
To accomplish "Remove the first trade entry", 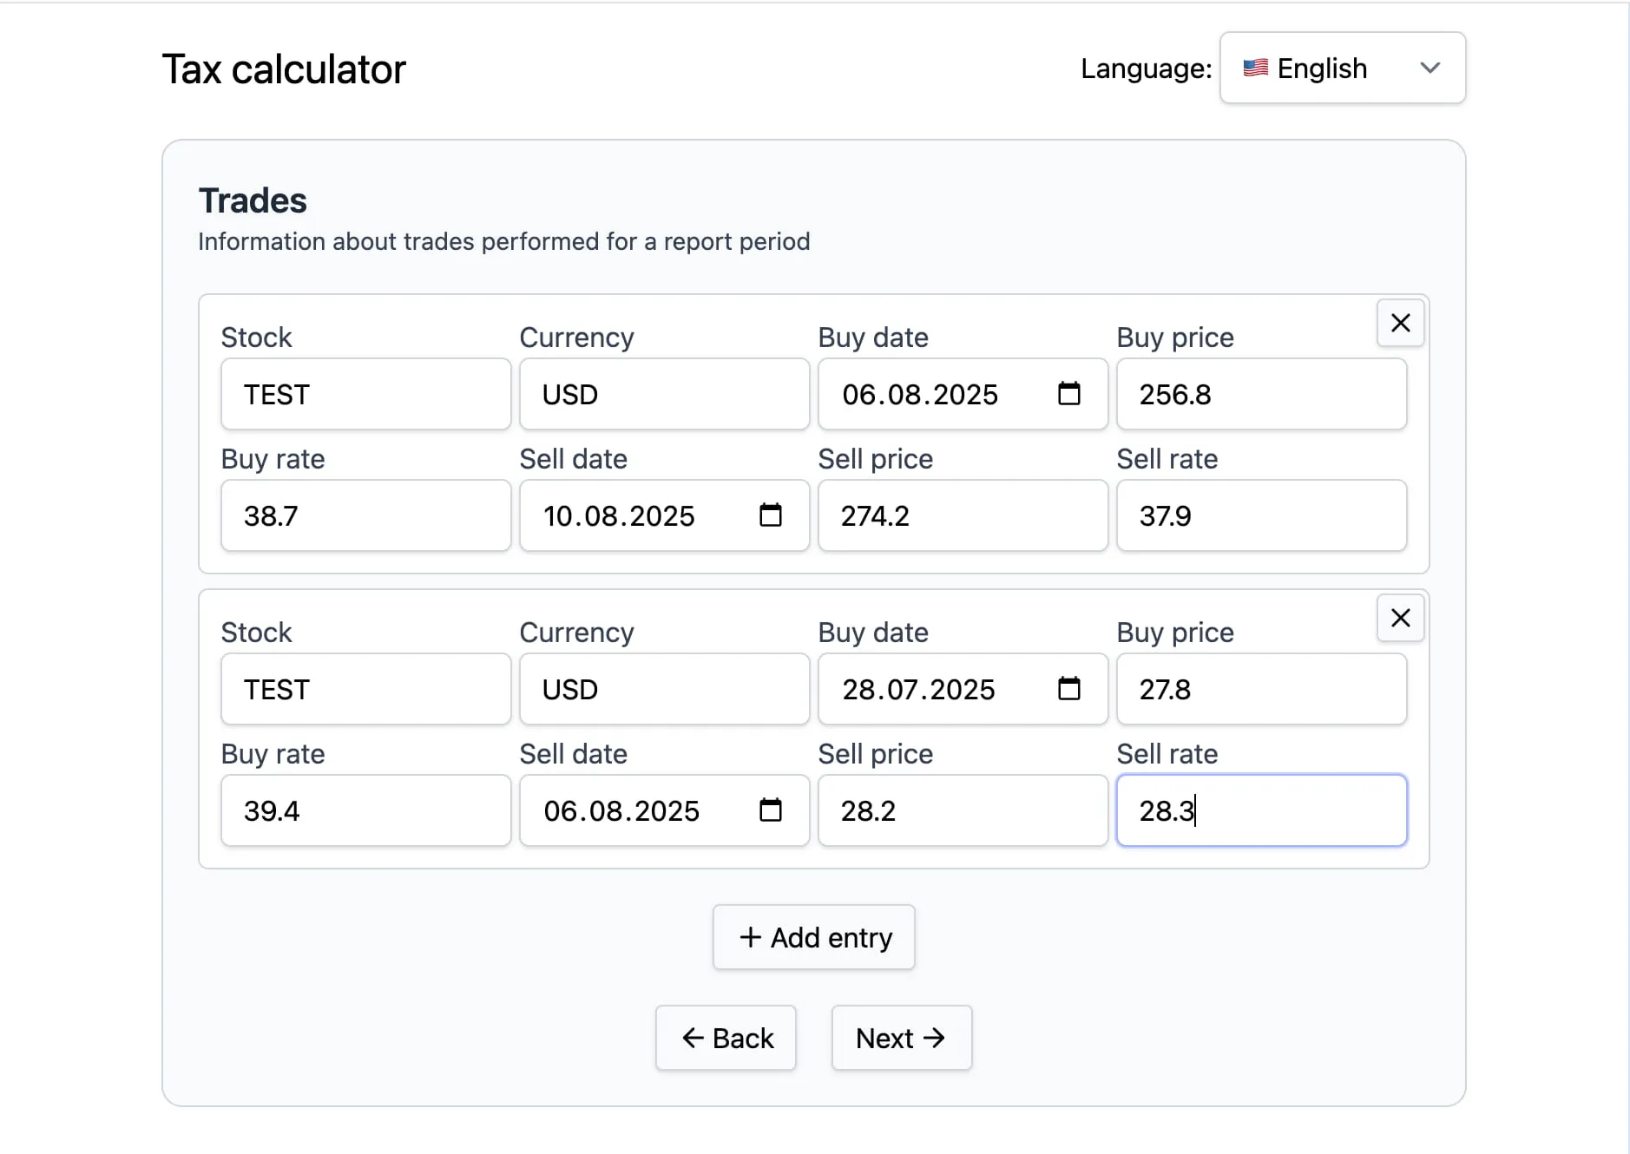I will [1399, 323].
